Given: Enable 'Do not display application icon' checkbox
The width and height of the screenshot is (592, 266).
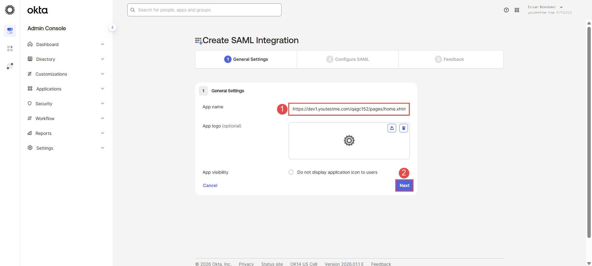Looking at the screenshot, I should click(x=291, y=172).
